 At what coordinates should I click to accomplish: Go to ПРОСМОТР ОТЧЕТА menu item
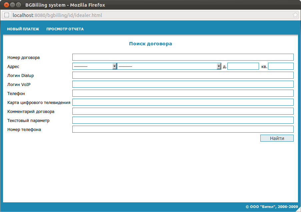[65, 29]
